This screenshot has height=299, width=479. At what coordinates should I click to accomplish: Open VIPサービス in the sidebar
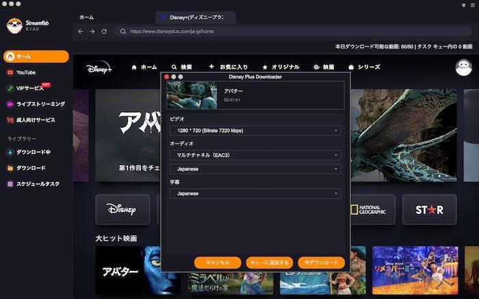pyautogui.click(x=30, y=88)
